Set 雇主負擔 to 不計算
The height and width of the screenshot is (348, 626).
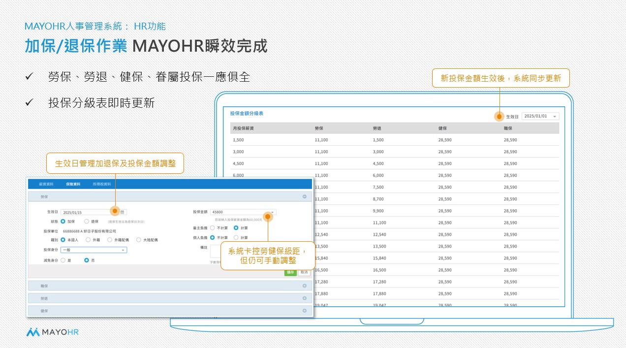pyautogui.click(x=212, y=228)
